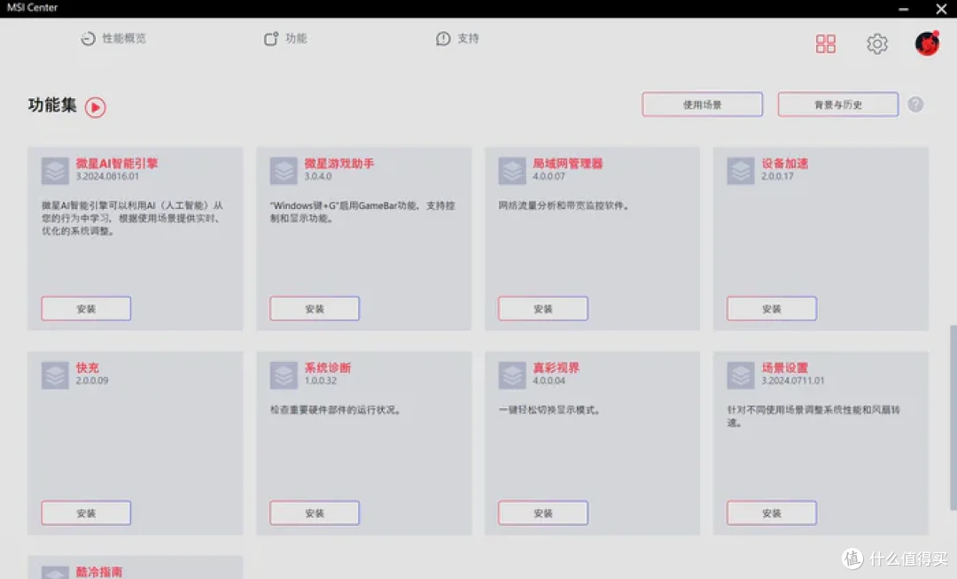Install 微星AI智能引擎
This screenshot has height=579, width=957.
click(x=86, y=308)
